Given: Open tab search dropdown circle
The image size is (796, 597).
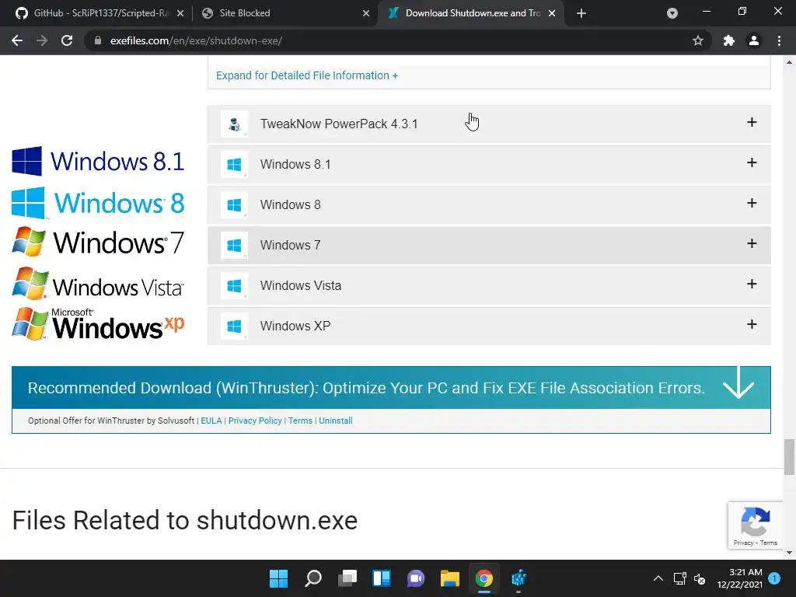Looking at the screenshot, I should pyautogui.click(x=672, y=13).
